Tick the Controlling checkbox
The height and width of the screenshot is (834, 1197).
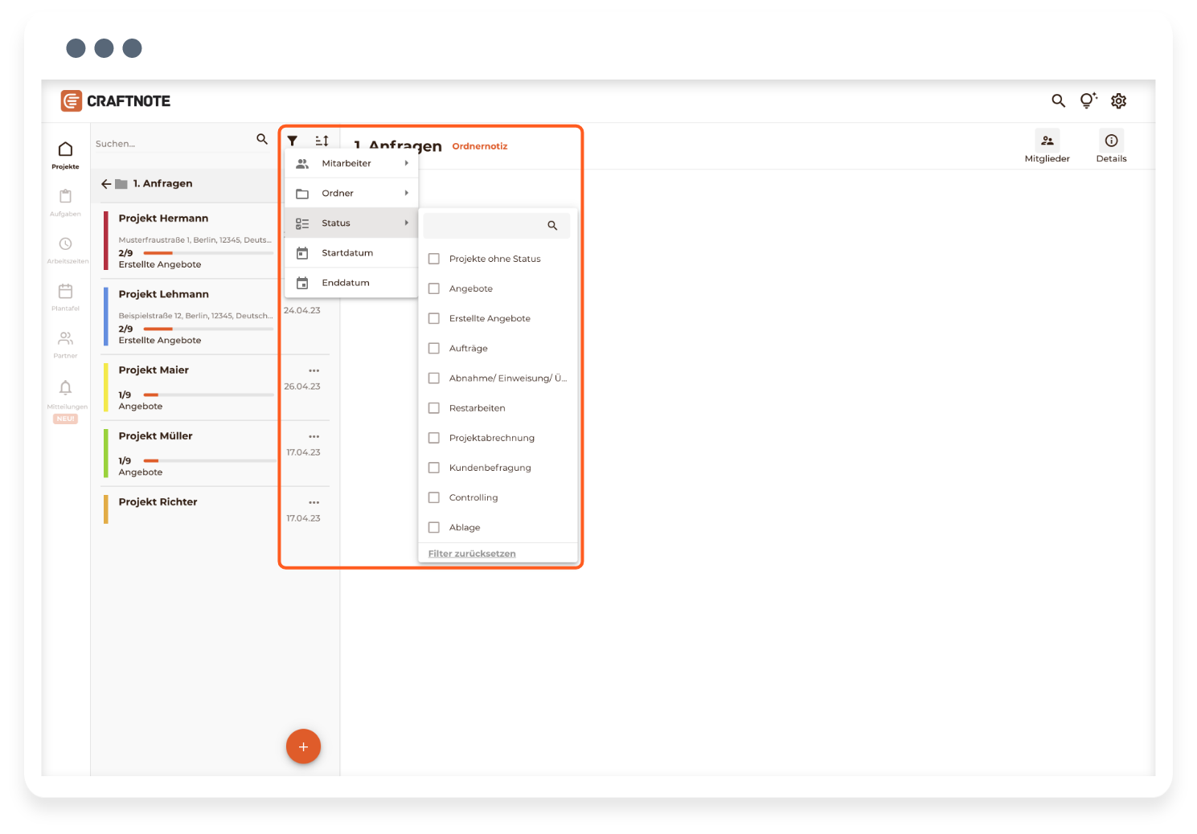434,497
